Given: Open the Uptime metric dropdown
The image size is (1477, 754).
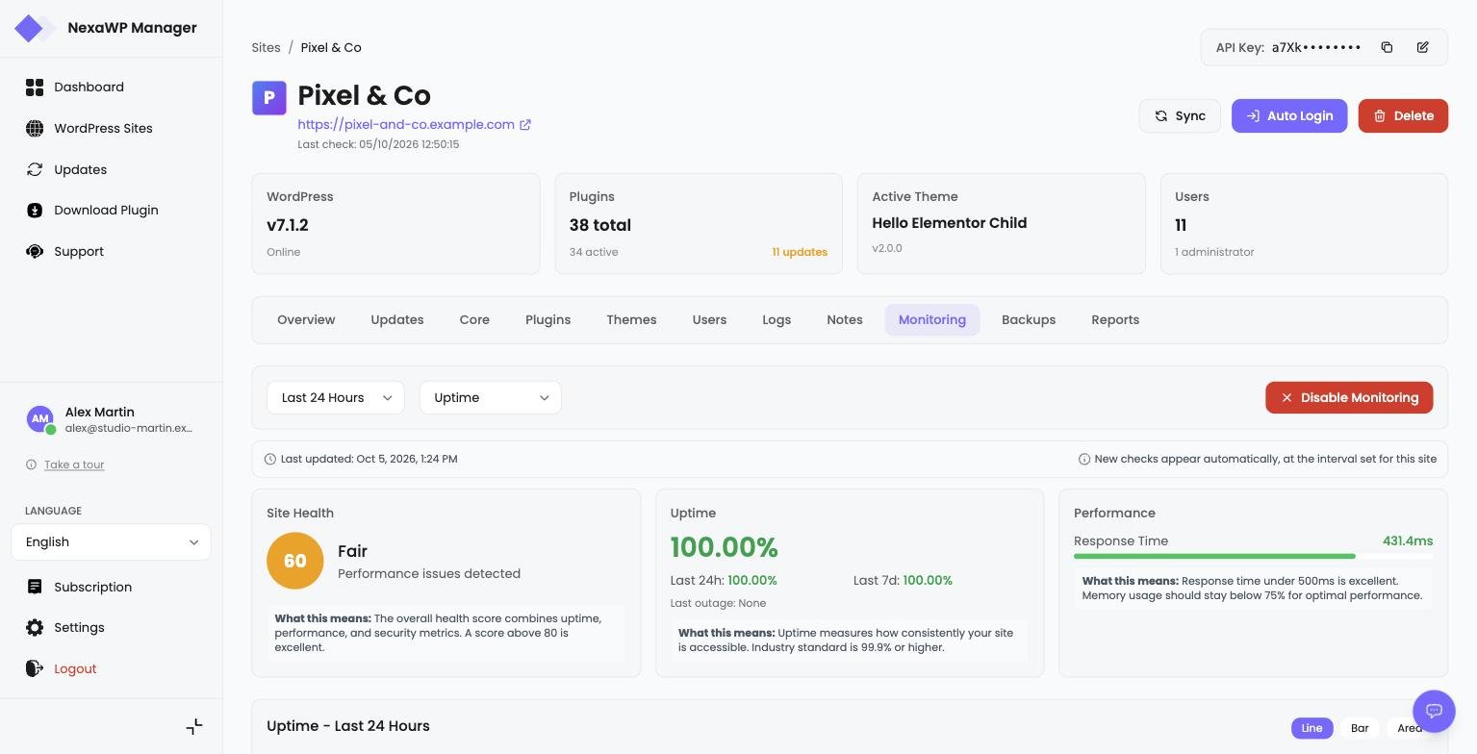Looking at the screenshot, I should 491,398.
